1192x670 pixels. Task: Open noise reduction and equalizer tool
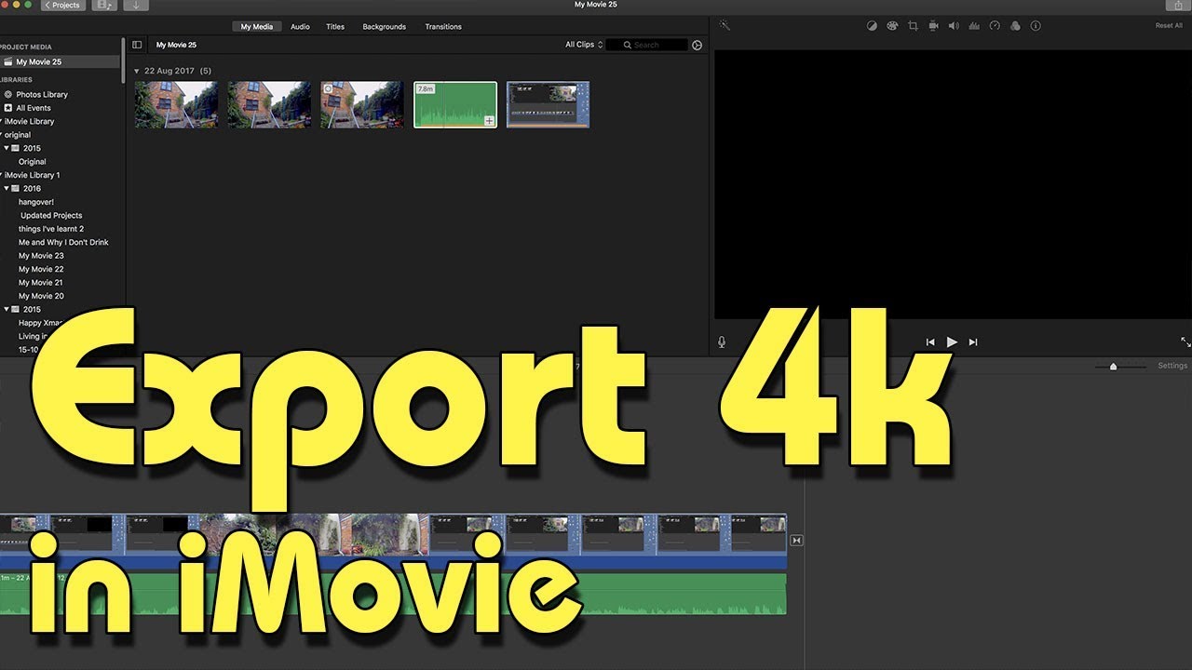(974, 26)
